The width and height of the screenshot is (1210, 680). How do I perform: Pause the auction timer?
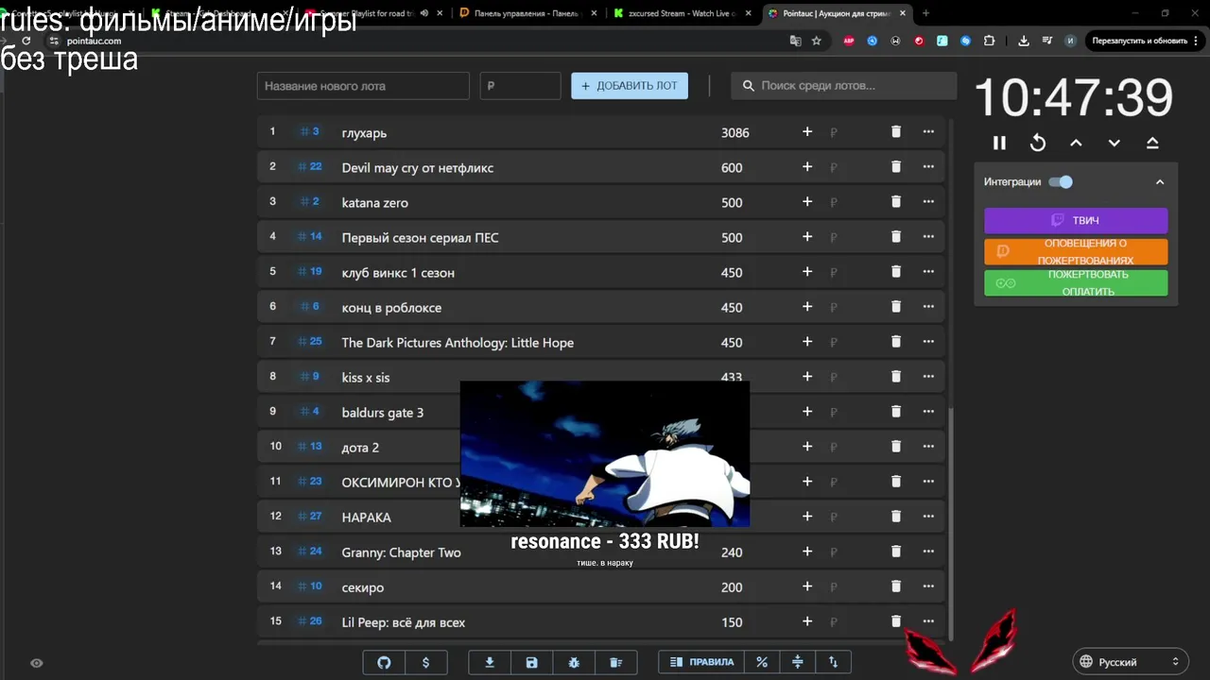point(999,143)
